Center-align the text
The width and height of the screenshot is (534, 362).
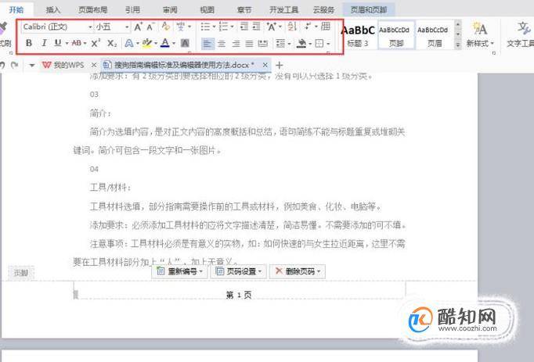pos(222,44)
